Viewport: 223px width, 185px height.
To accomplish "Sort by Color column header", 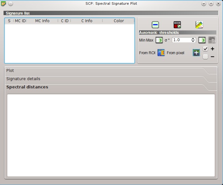I will tap(118, 21).
